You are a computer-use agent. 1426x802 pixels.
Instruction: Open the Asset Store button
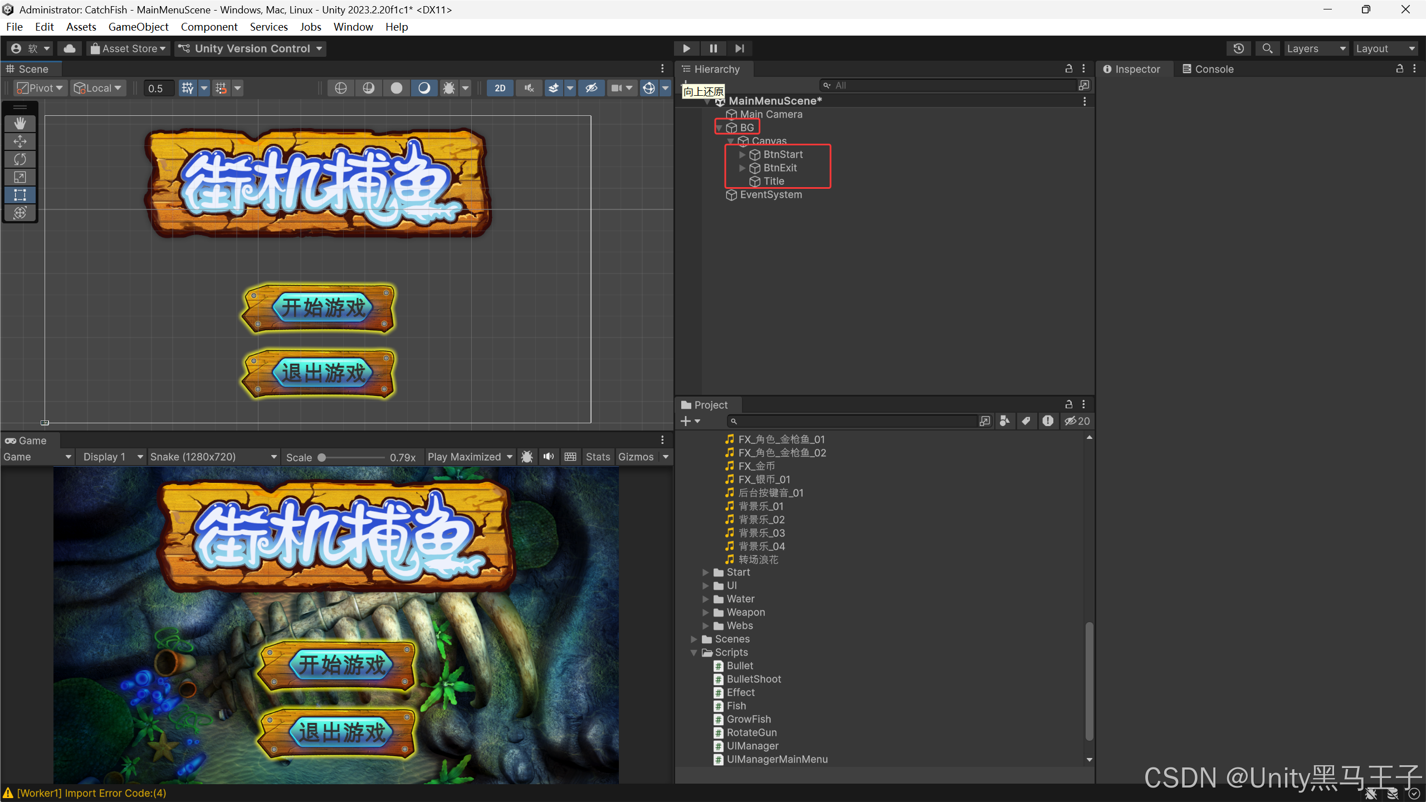click(x=128, y=48)
